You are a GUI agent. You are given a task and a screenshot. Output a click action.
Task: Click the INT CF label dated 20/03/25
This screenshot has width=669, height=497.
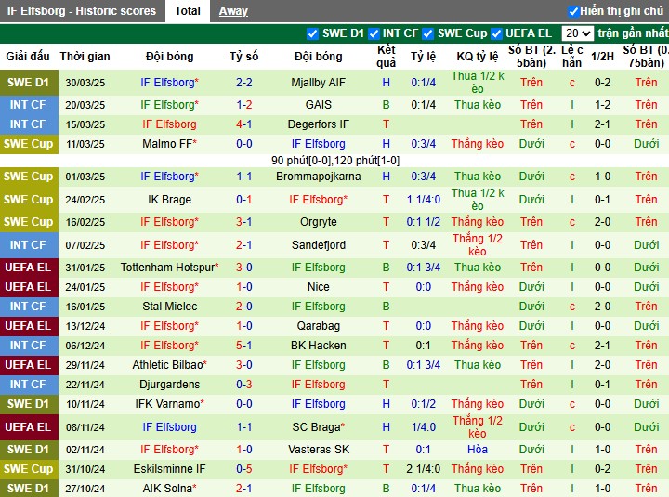[x=28, y=105]
